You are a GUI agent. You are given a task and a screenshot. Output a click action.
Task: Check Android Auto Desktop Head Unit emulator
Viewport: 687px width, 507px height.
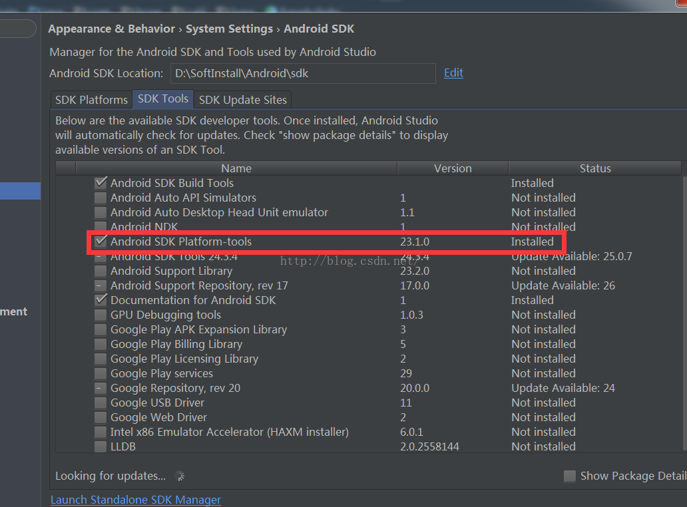[x=101, y=212]
